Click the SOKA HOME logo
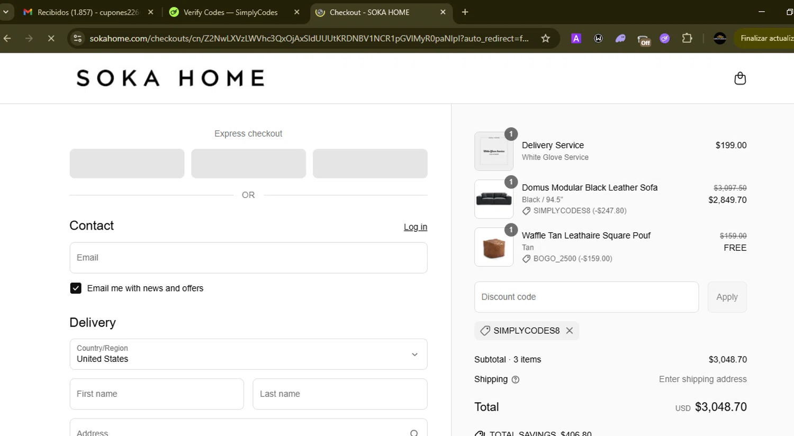794x436 pixels. [170, 78]
